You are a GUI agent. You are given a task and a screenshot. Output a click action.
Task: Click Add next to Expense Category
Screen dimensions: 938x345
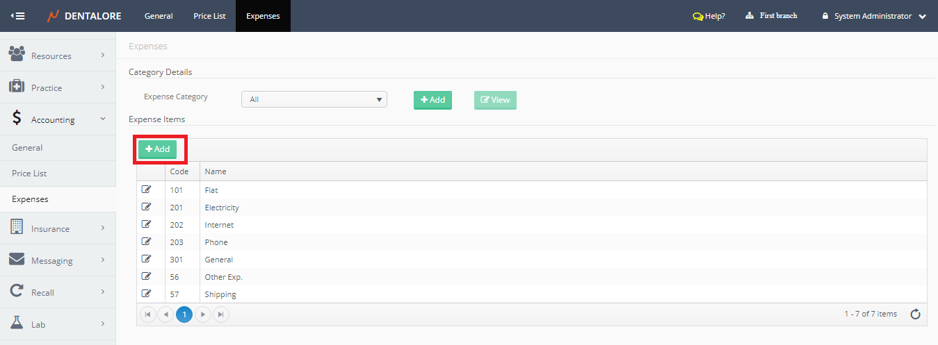click(x=432, y=100)
